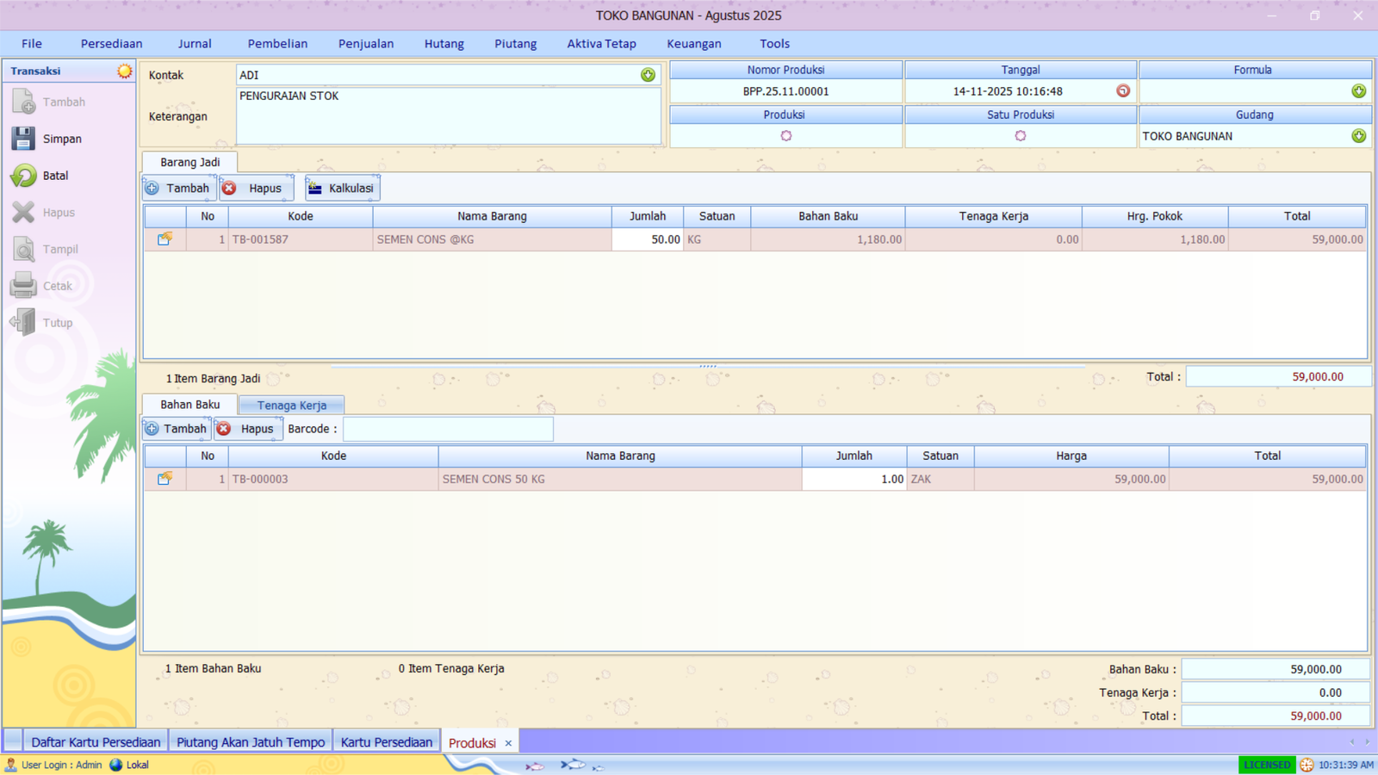
Task: Click the Simpan floppy disk icon
Action: pyautogui.click(x=22, y=138)
